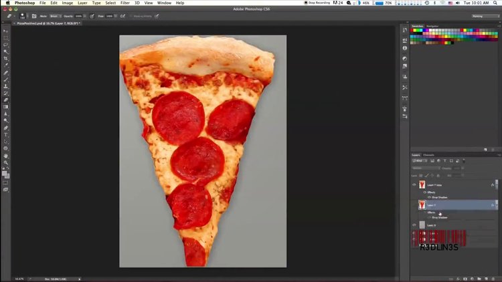502x282 pixels.
Task: Open the Info panel icon in collapsed dock
Action: tap(405, 48)
